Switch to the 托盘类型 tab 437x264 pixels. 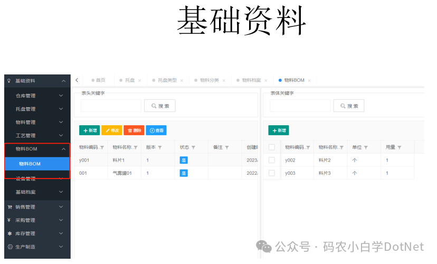click(x=167, y=81)
